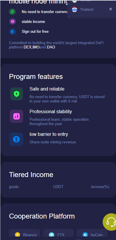Click the blue Sign out for free icon
The width and height of the screenshot is (116, 240).
tap(12, 32)
